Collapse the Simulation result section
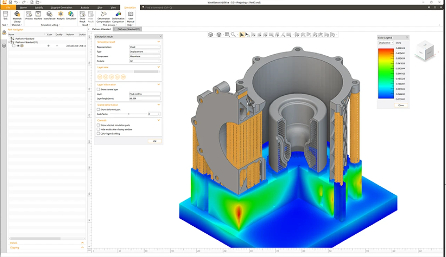This screenshot has width=446, height=257. 159,42
